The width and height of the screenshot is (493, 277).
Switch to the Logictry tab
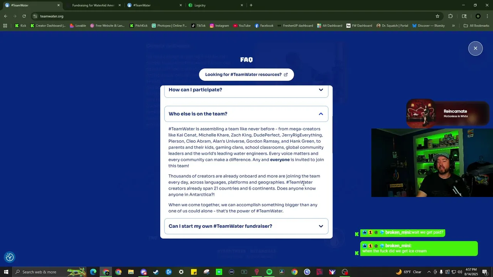[x=215, y=5]
